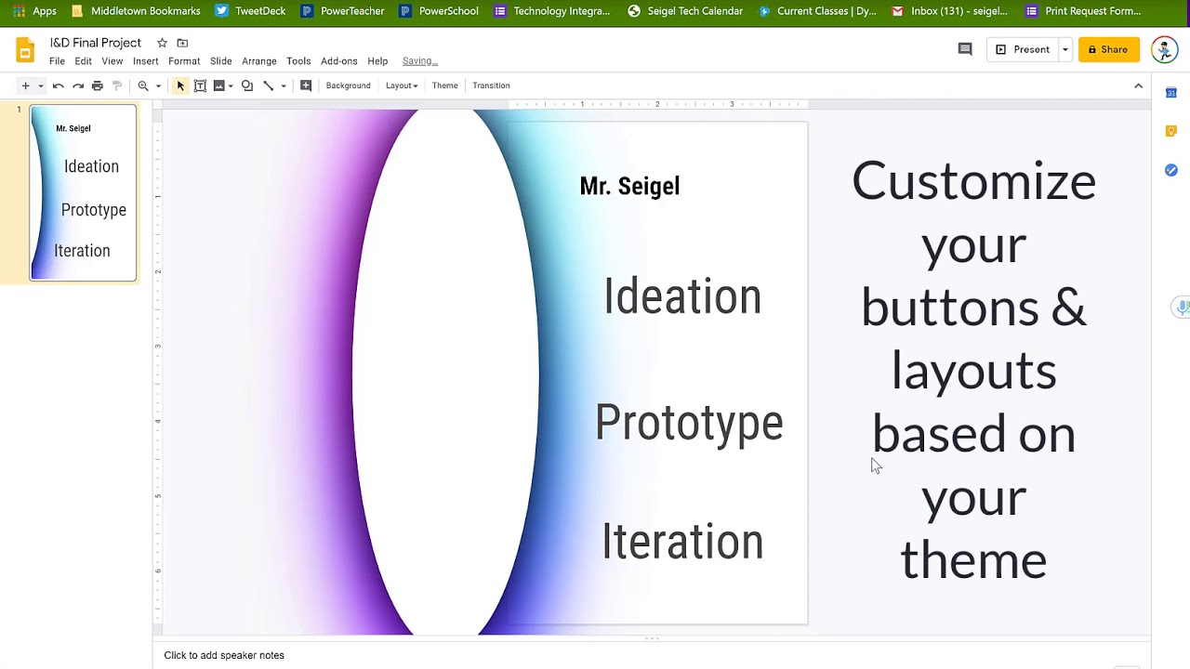The image size is (1190, 669).
Task: Select the Prototype text on the slide
Action: click(x=689, y=425)
